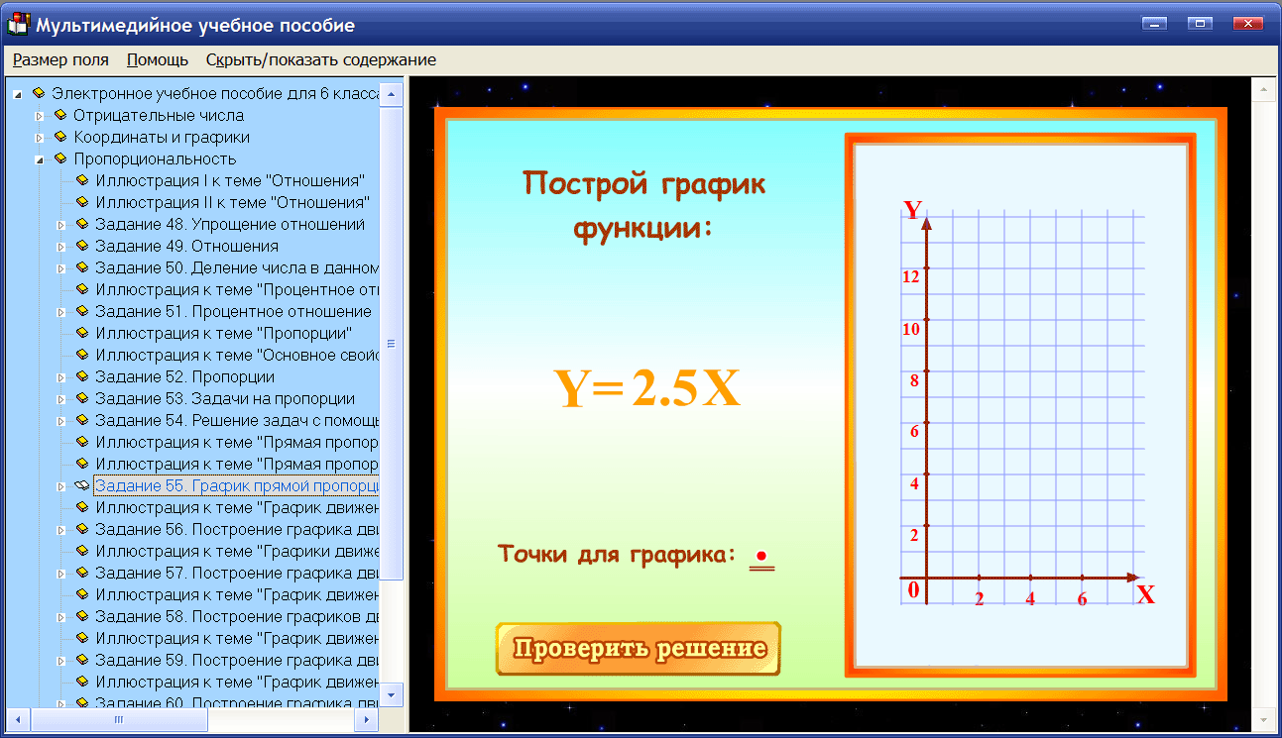Click the book icon next to "Электронное учебное пособие"
Viewport: 1282px width, 738px height.
(40, 92)
